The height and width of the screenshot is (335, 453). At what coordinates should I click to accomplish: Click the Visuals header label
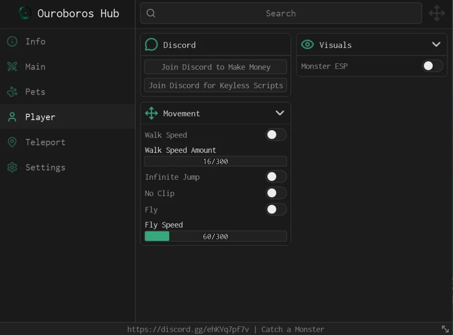tap(336, 45)
